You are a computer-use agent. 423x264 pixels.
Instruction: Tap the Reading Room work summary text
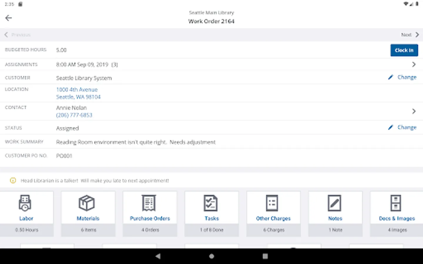pos(136,142)
